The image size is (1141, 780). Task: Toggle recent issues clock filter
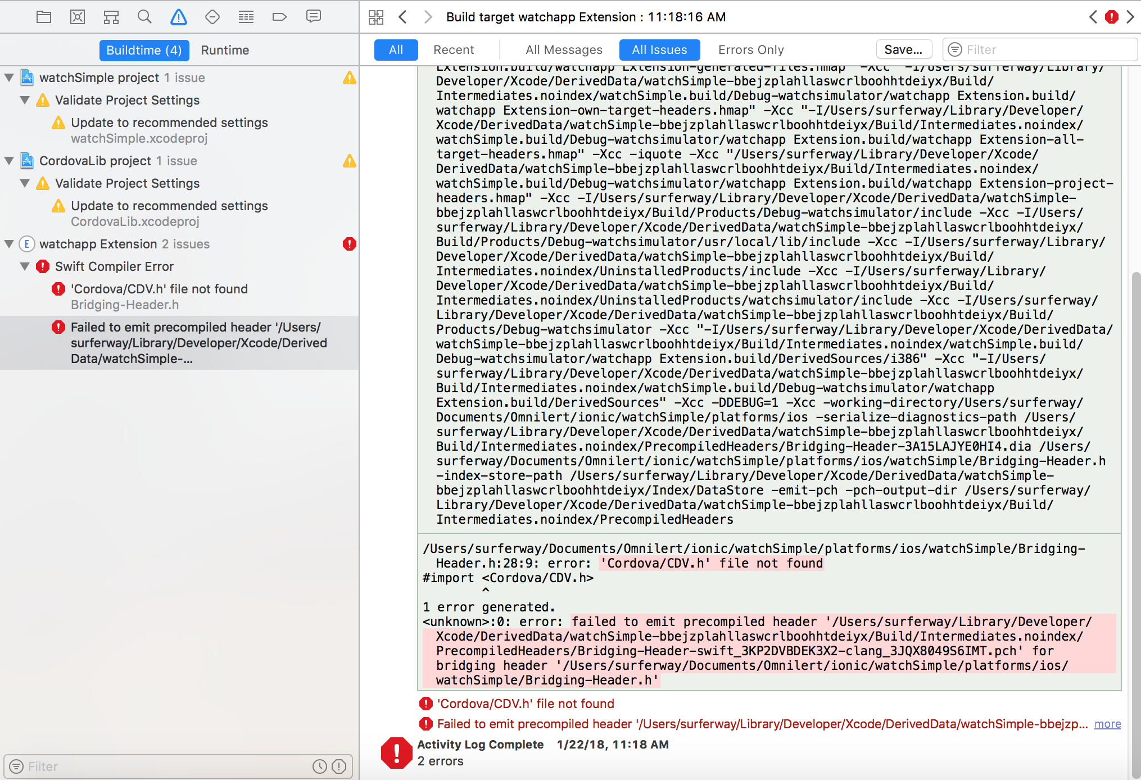tap(320, 767)
